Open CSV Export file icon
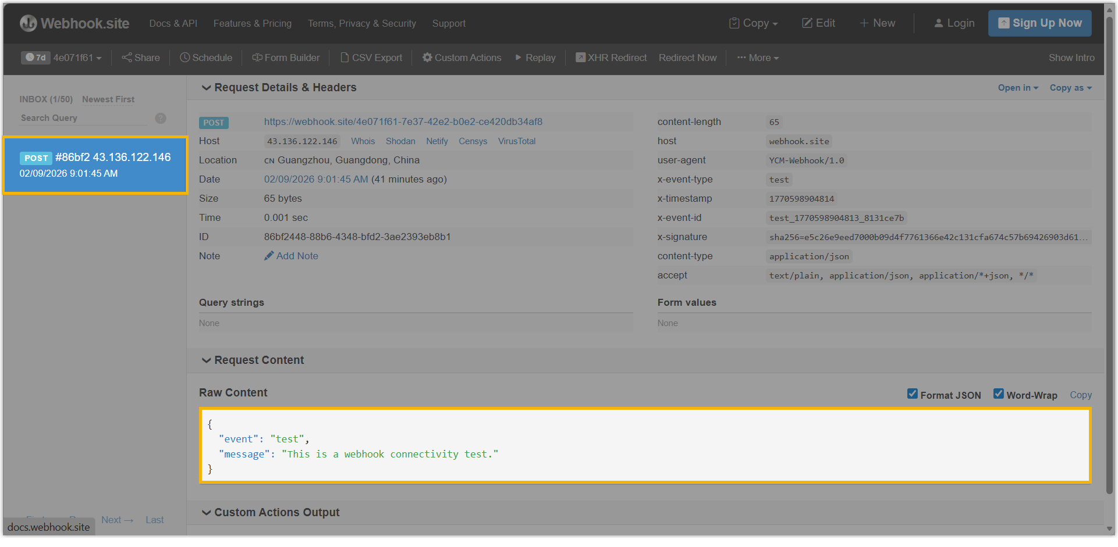 (x=345, y=58)
